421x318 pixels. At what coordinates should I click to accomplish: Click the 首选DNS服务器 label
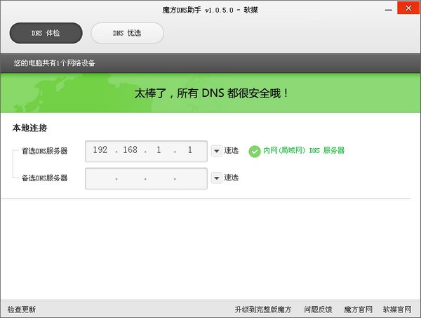pyautogui.click(x=45, y=151)
